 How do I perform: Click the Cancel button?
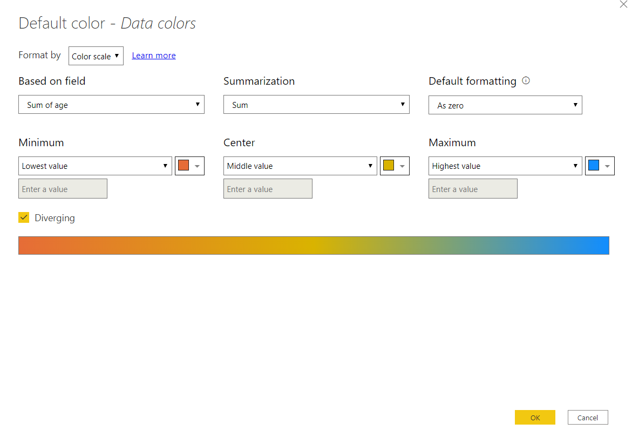point(588,418)
